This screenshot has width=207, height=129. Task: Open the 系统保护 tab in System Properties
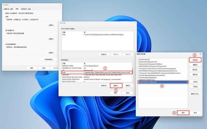click(24, 9)
